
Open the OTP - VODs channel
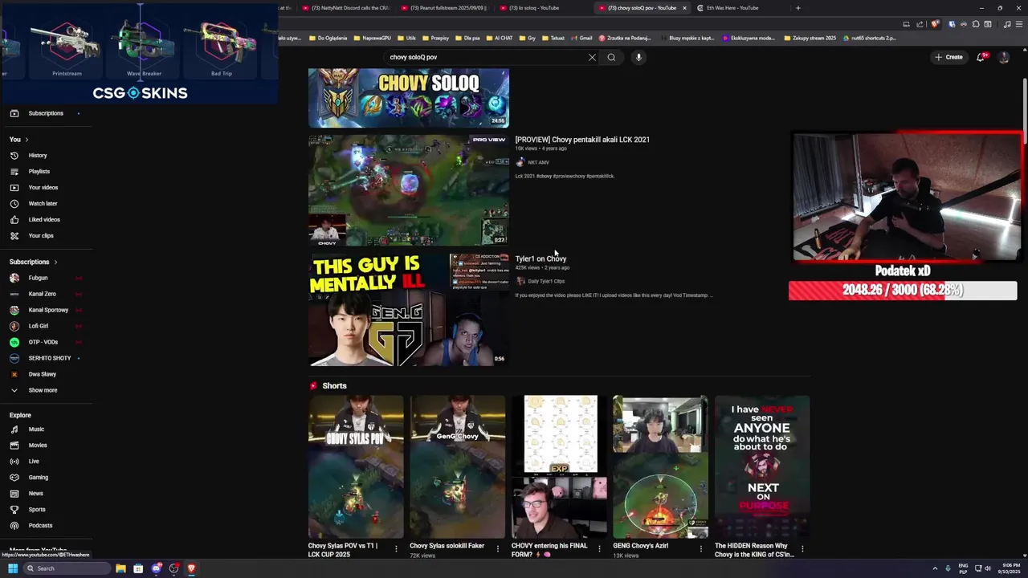(x=43, y=342)
